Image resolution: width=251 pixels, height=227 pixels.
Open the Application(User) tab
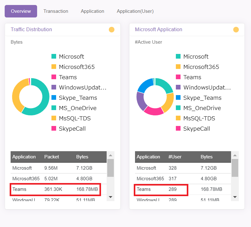135,11
